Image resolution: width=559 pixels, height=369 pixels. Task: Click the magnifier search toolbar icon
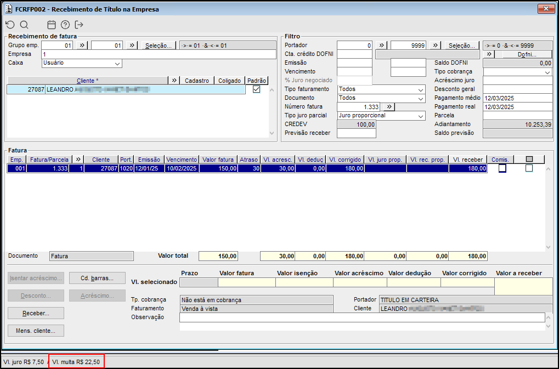pyautogui.click(x=24, y=25)
